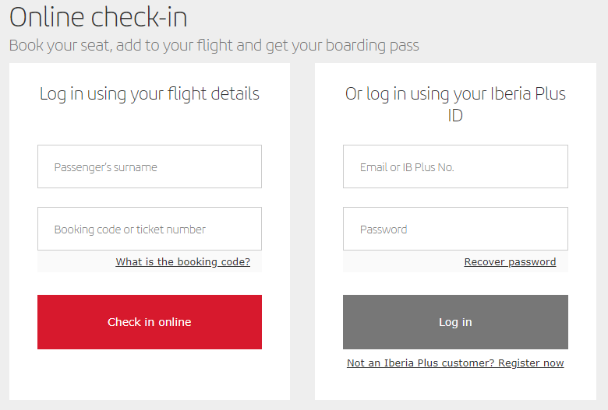Click the 'Book your seat' subtitle text
The width and height of the screenshot is (608, 410).
pyautogui.click(x=214, y=45)
